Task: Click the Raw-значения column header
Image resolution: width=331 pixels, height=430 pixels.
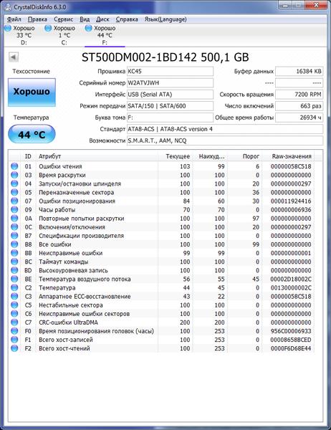Action: pyautogui.click(x=288, y=156)
